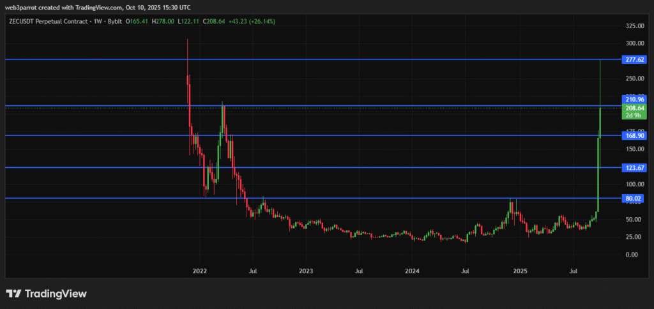Click the TradingView wordmark text
This screenshot has width=654, height=309.
coord(56,294)
